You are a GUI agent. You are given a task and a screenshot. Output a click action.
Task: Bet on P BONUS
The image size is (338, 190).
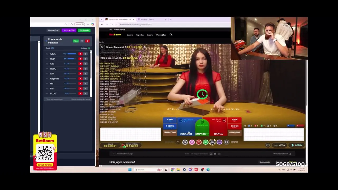170,126
